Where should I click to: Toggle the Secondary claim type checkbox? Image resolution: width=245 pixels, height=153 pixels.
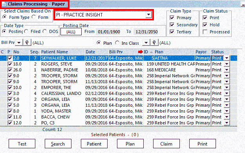pyautogui.click(x=172, y=25)
